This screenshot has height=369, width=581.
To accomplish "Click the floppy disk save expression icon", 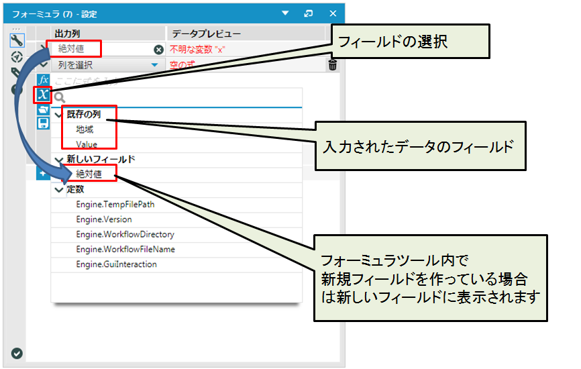I will click(43, 123).
